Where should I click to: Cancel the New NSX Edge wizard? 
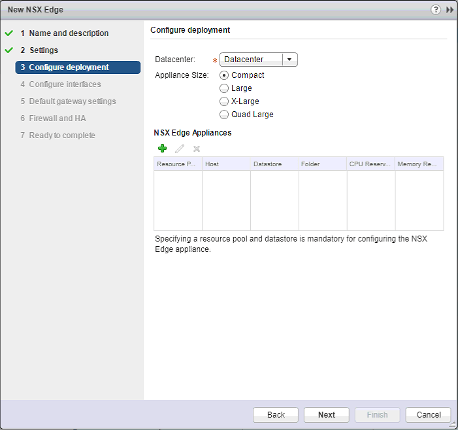point(428,414)
